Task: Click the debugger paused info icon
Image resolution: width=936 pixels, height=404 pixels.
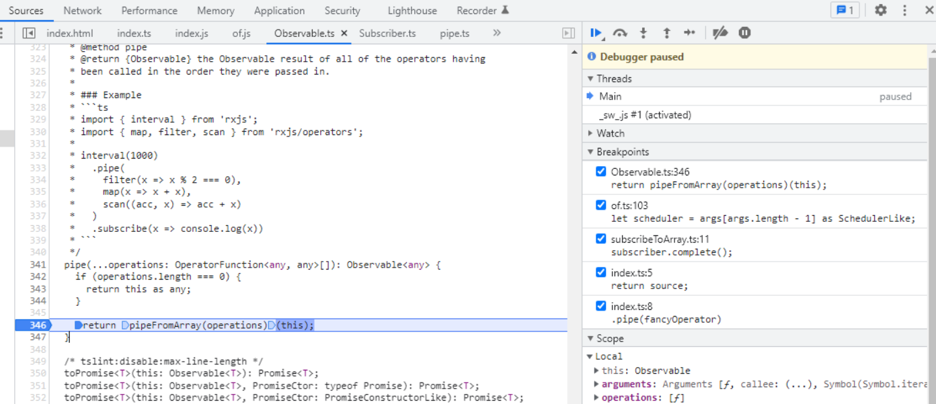Action: click(x=592, y=57)
